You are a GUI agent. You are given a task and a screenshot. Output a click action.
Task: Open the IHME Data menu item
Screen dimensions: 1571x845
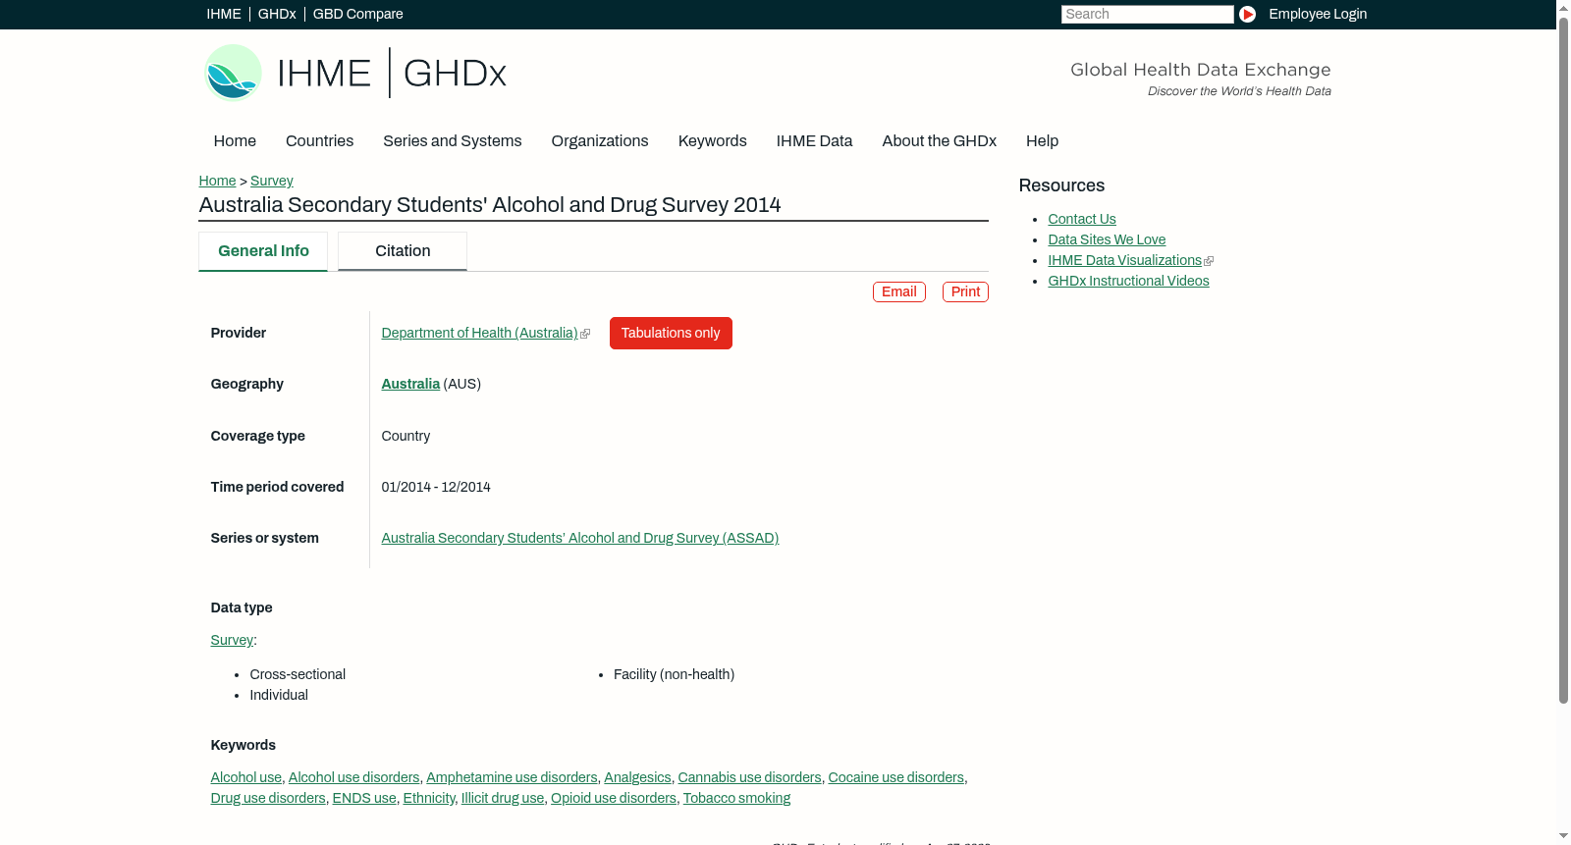[x=814, y=140]
